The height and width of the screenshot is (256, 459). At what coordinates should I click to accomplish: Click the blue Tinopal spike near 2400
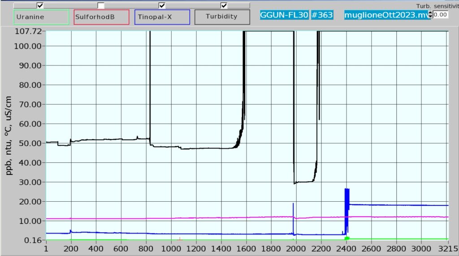point(346,197)
